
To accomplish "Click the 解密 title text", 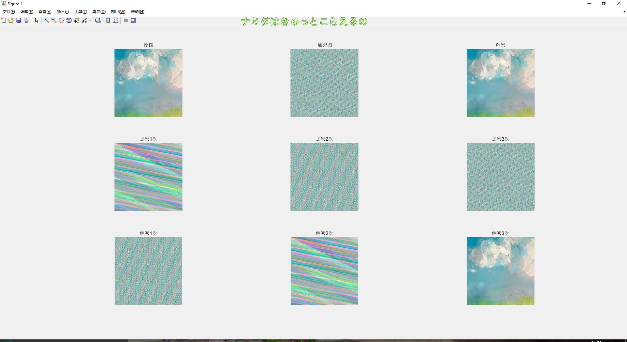I will 501,45.
